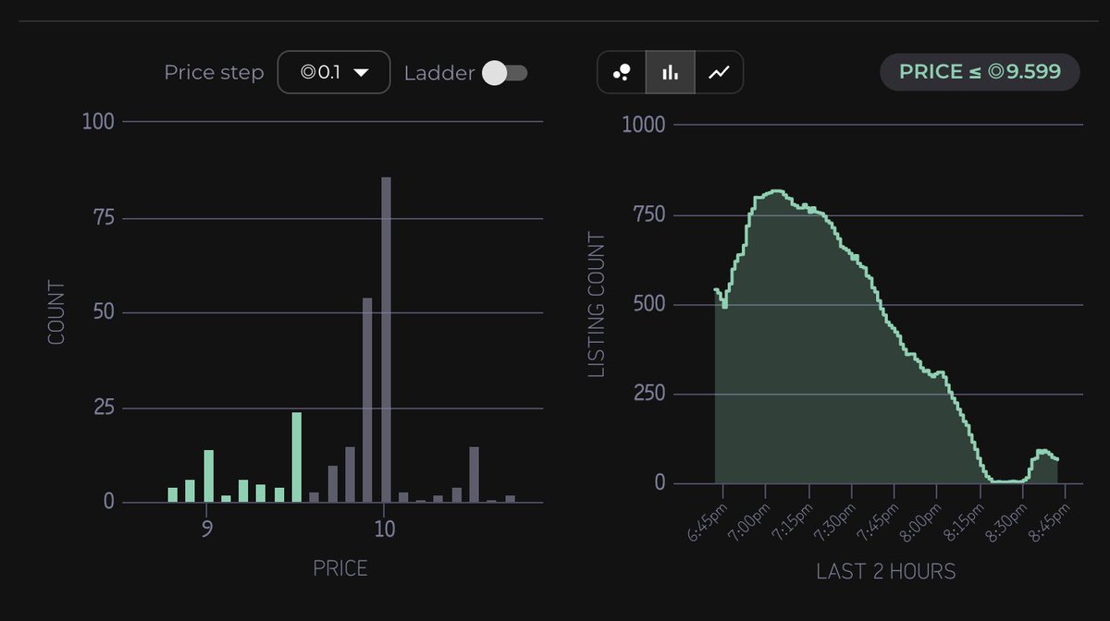The height and width of the screenshot is (621, 1110).
Task: Click the PRICE ≤ ◎9.599 badge
Action: click(979, 71)
